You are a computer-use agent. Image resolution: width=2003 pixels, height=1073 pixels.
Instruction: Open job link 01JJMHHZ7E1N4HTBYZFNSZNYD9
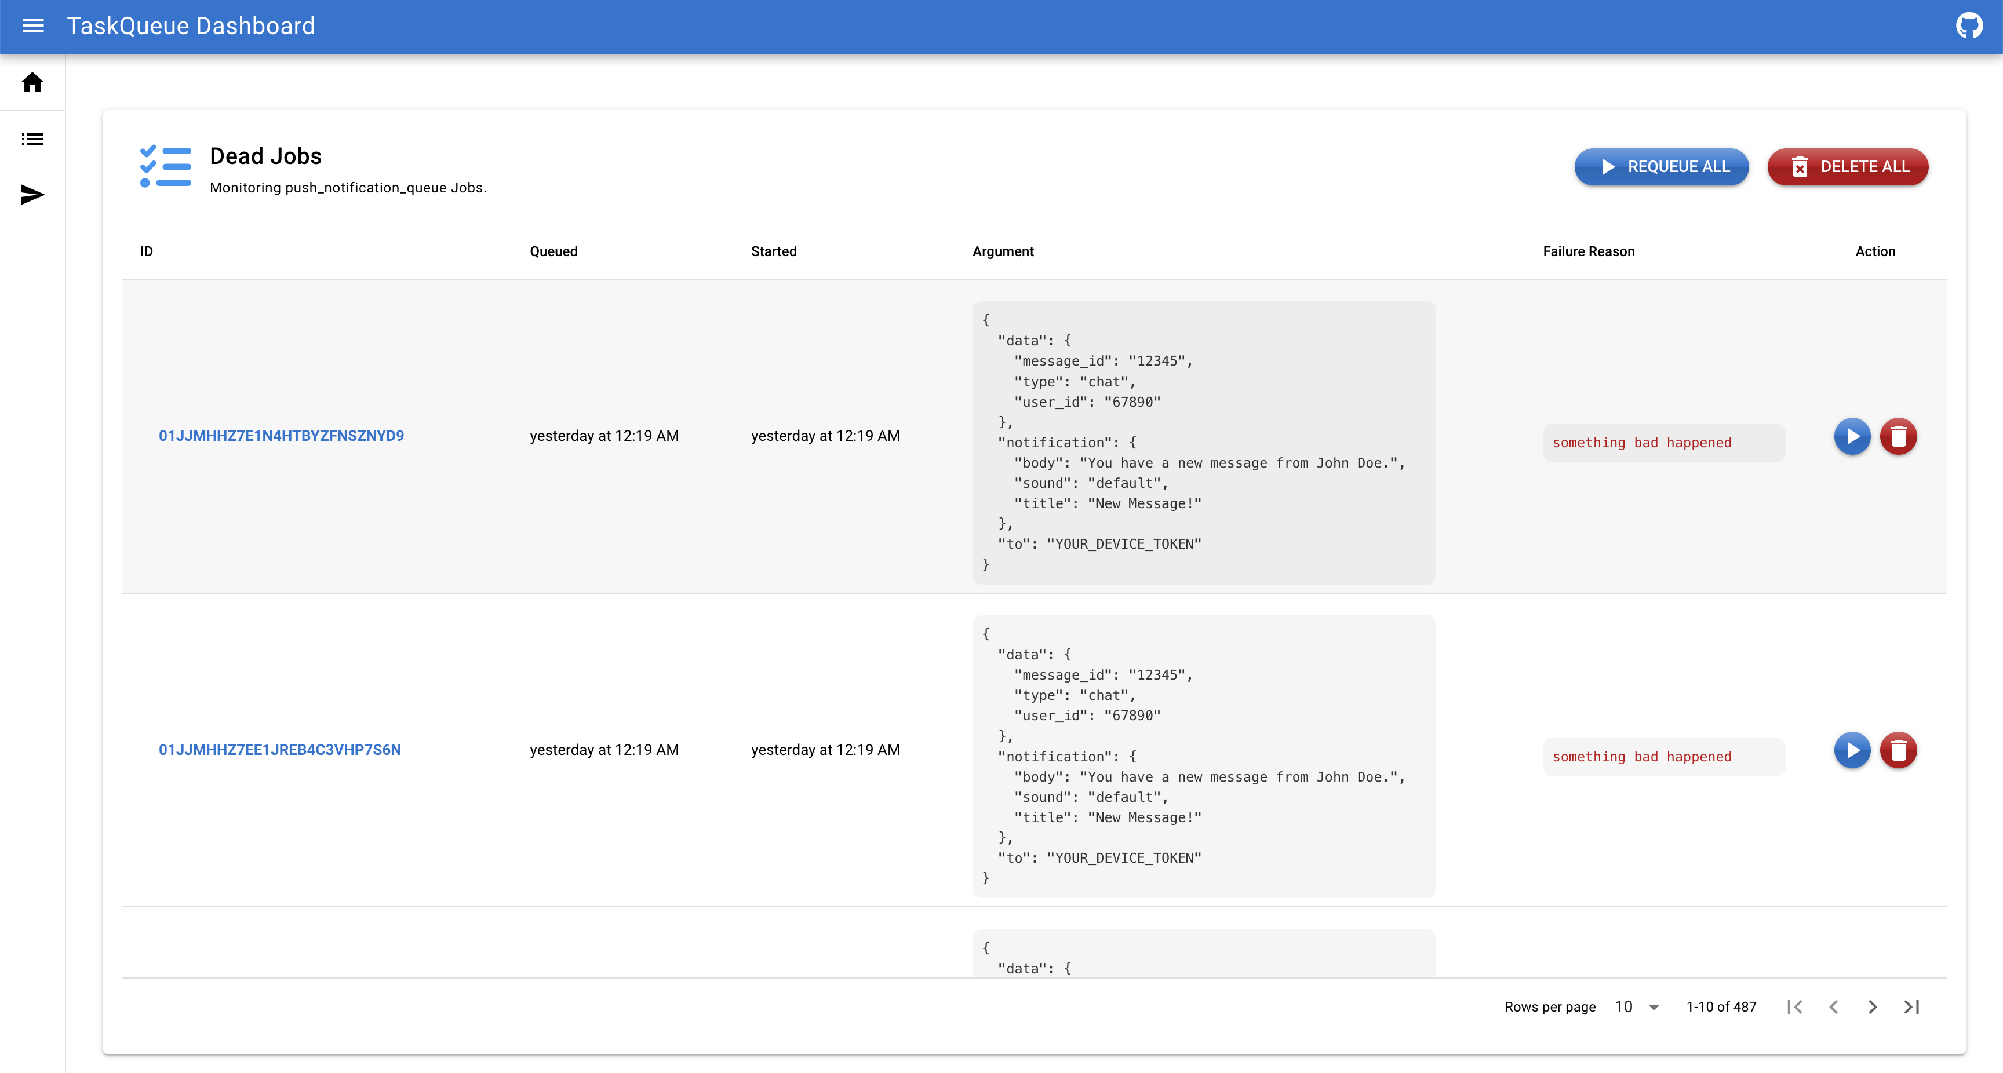tap(282, 436)
